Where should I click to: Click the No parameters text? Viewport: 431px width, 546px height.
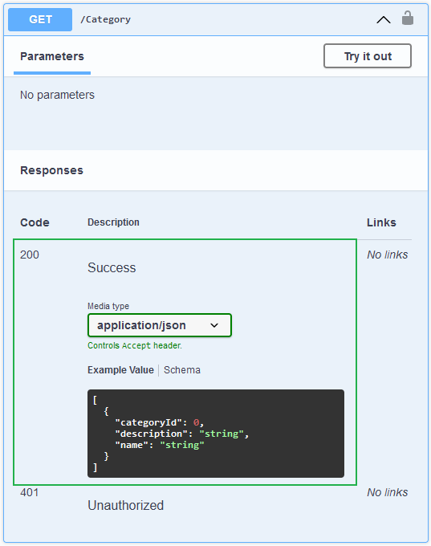[57, 95]
